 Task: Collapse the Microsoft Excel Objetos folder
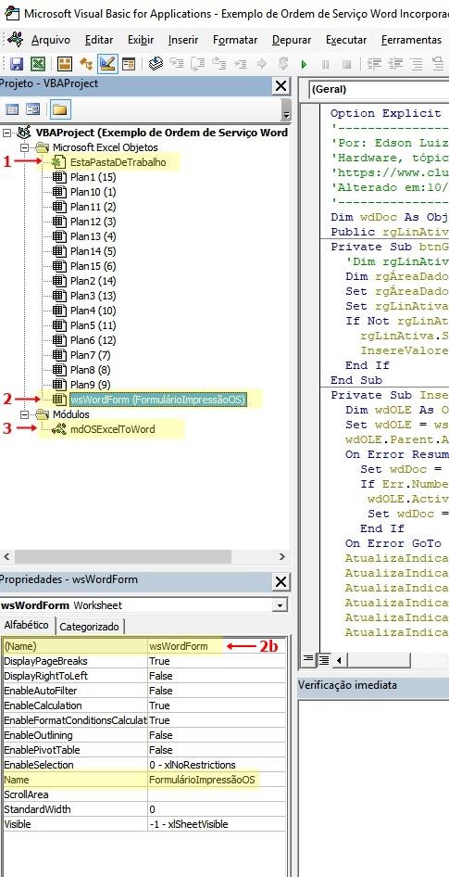click(x=25, y=147)
